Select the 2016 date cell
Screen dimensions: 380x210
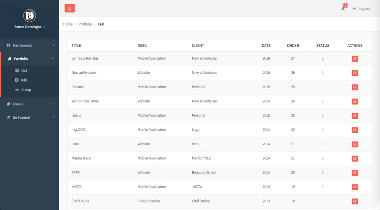pos(266,59)
